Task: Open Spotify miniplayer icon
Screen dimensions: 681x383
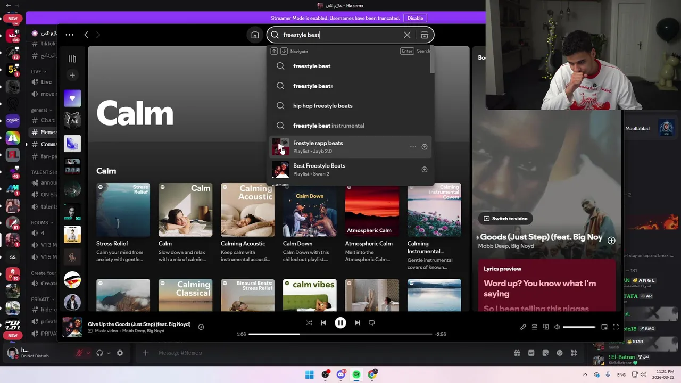Action: pos(604,327)
